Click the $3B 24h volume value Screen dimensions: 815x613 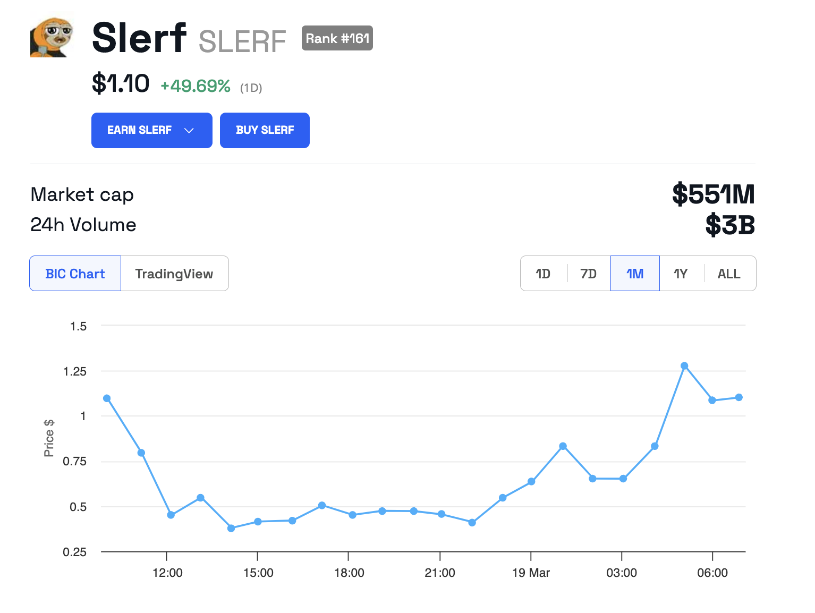click(730, 225)
